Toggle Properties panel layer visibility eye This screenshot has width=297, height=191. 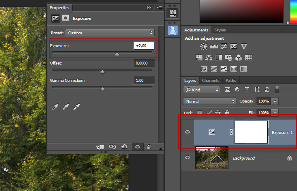tap(138, 147)
